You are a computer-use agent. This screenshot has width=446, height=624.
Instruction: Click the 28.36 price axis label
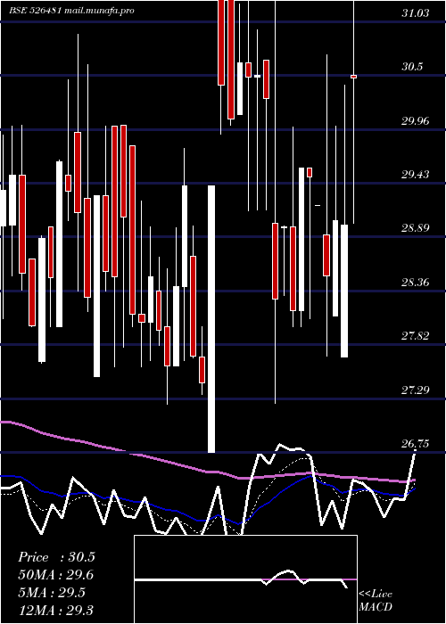coord(416,283)
